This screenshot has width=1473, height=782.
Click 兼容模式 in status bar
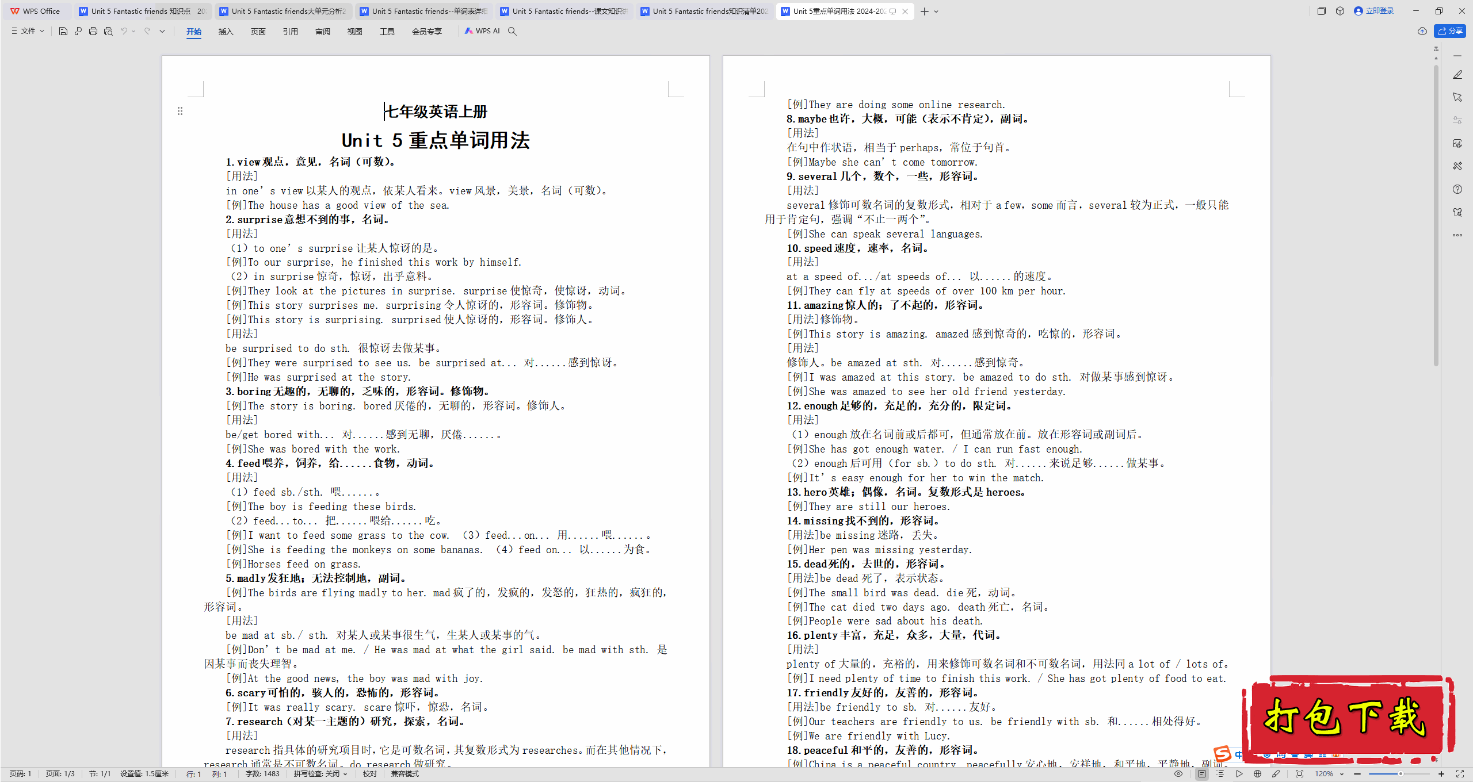(x=405, y=774)
